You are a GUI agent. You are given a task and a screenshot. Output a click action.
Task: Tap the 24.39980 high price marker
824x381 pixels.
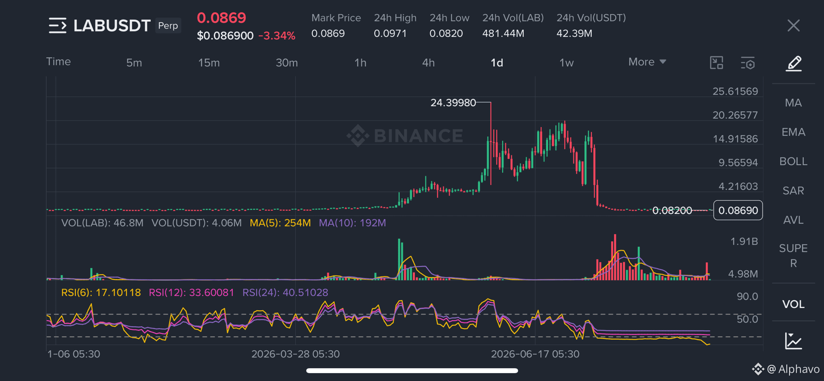(x=453, y=103)
